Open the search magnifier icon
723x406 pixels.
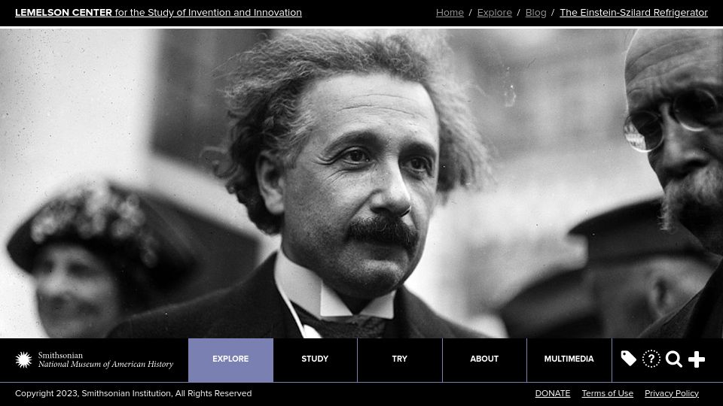[x=673, y=359]
